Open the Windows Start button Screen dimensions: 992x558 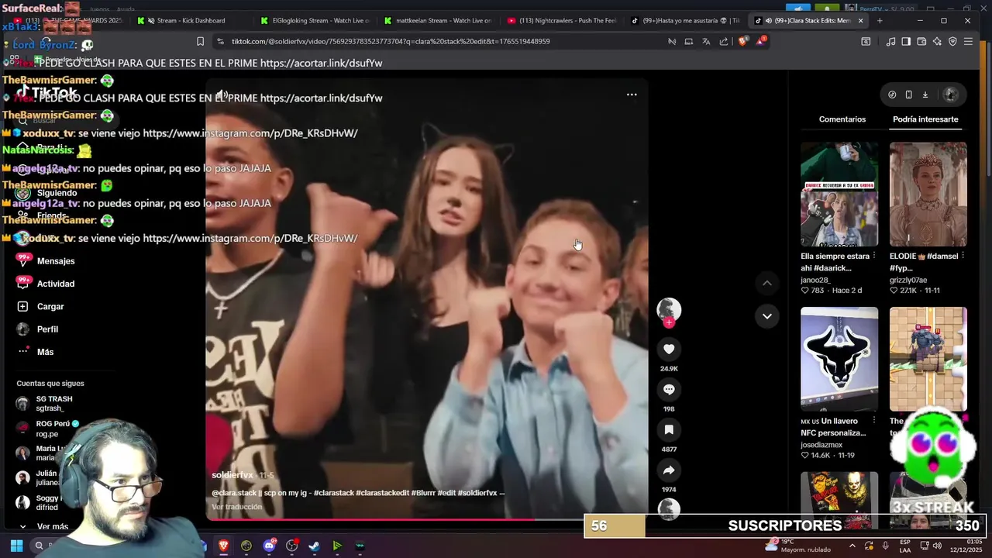click(16, 546)
